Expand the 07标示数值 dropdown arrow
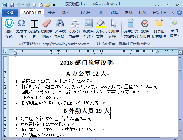Screen dimensions: 183x140 click(x=105, y=36)
